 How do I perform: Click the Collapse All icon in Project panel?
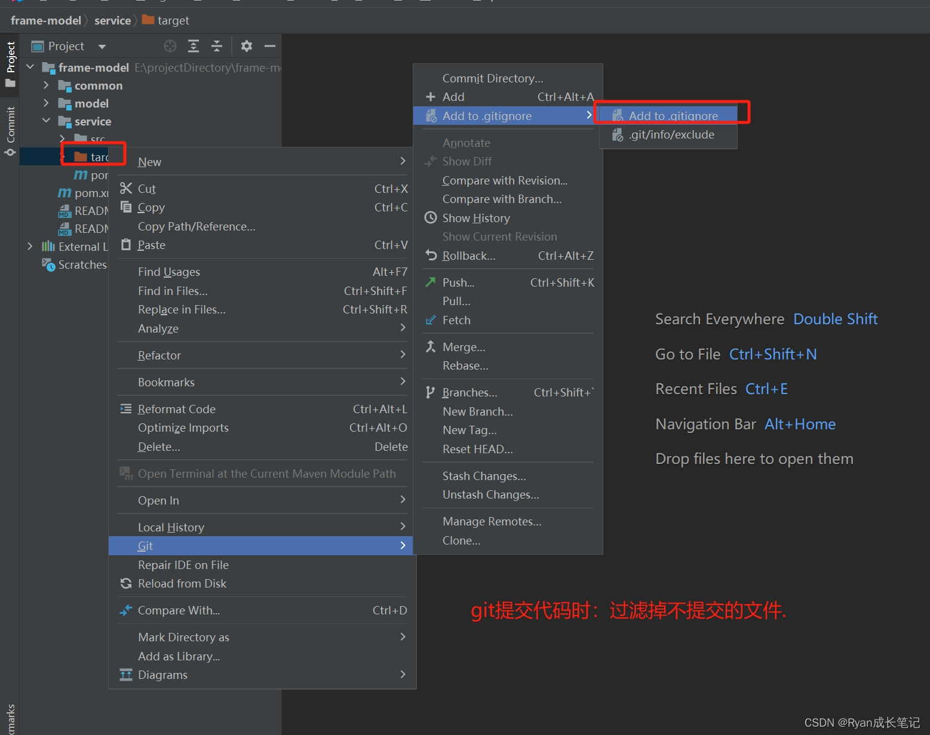(217, 46)
